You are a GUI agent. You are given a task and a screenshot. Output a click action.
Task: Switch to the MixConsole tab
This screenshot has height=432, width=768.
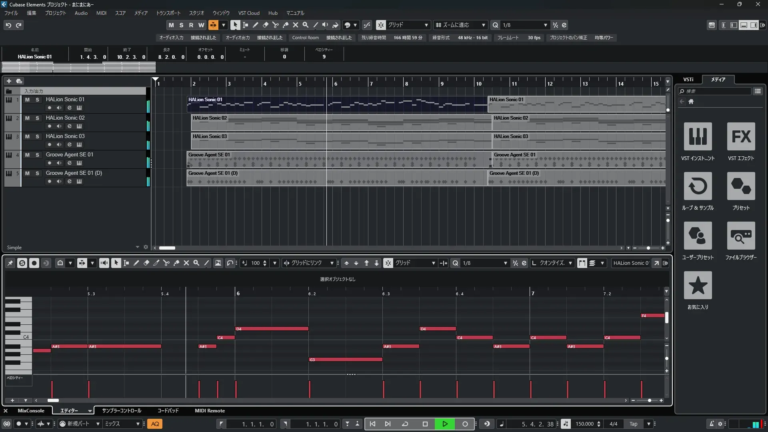[x=31, y=411]
